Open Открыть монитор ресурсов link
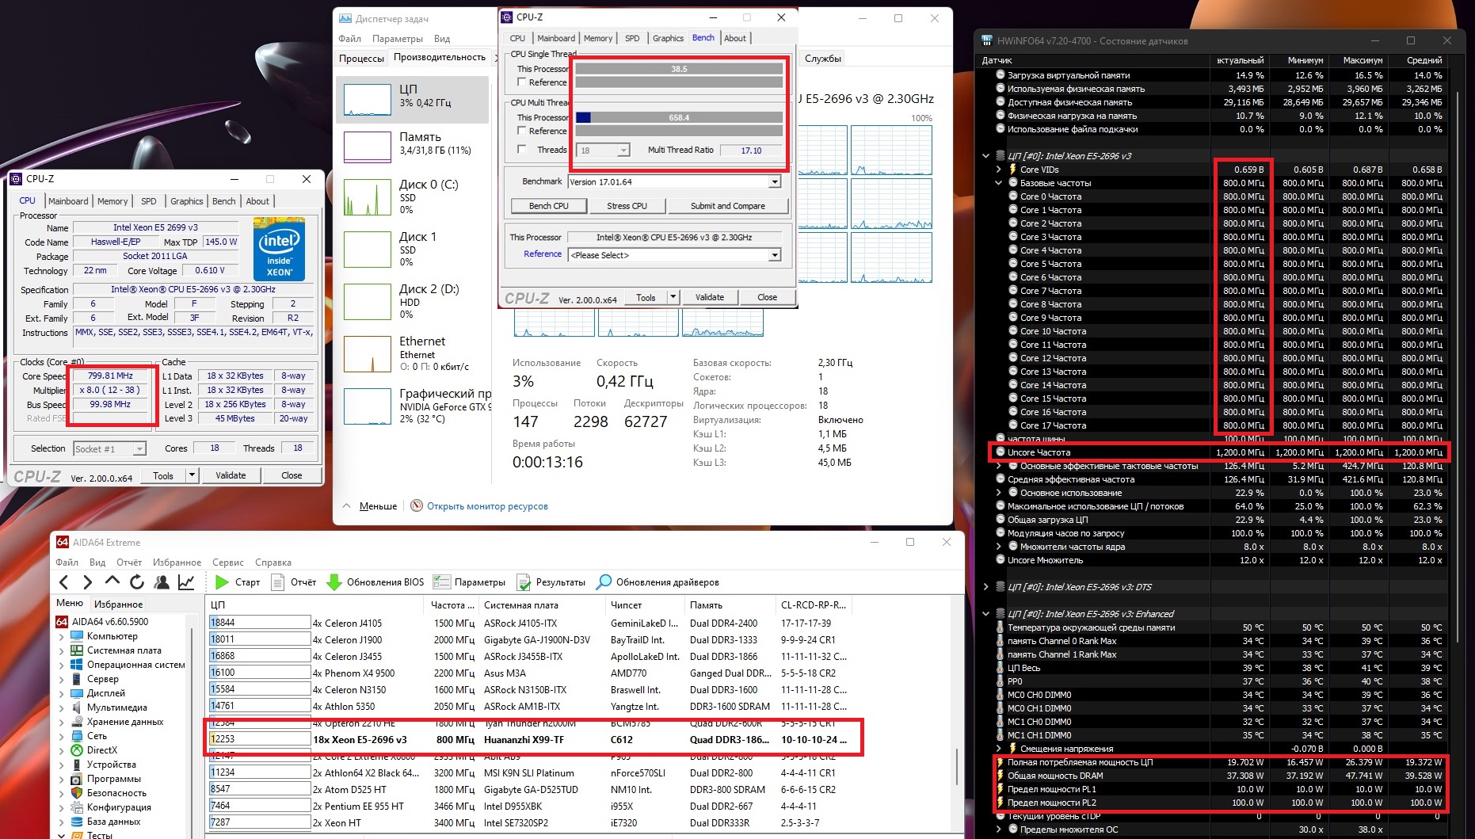Screen dimensions: 1475x839 point(487,506)
